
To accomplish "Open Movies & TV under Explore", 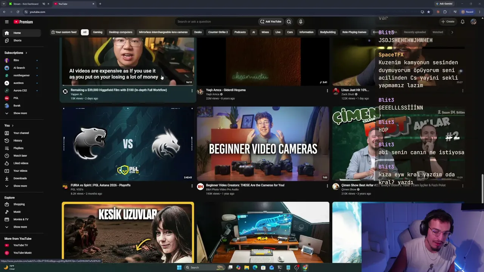I will pos(22,219).
